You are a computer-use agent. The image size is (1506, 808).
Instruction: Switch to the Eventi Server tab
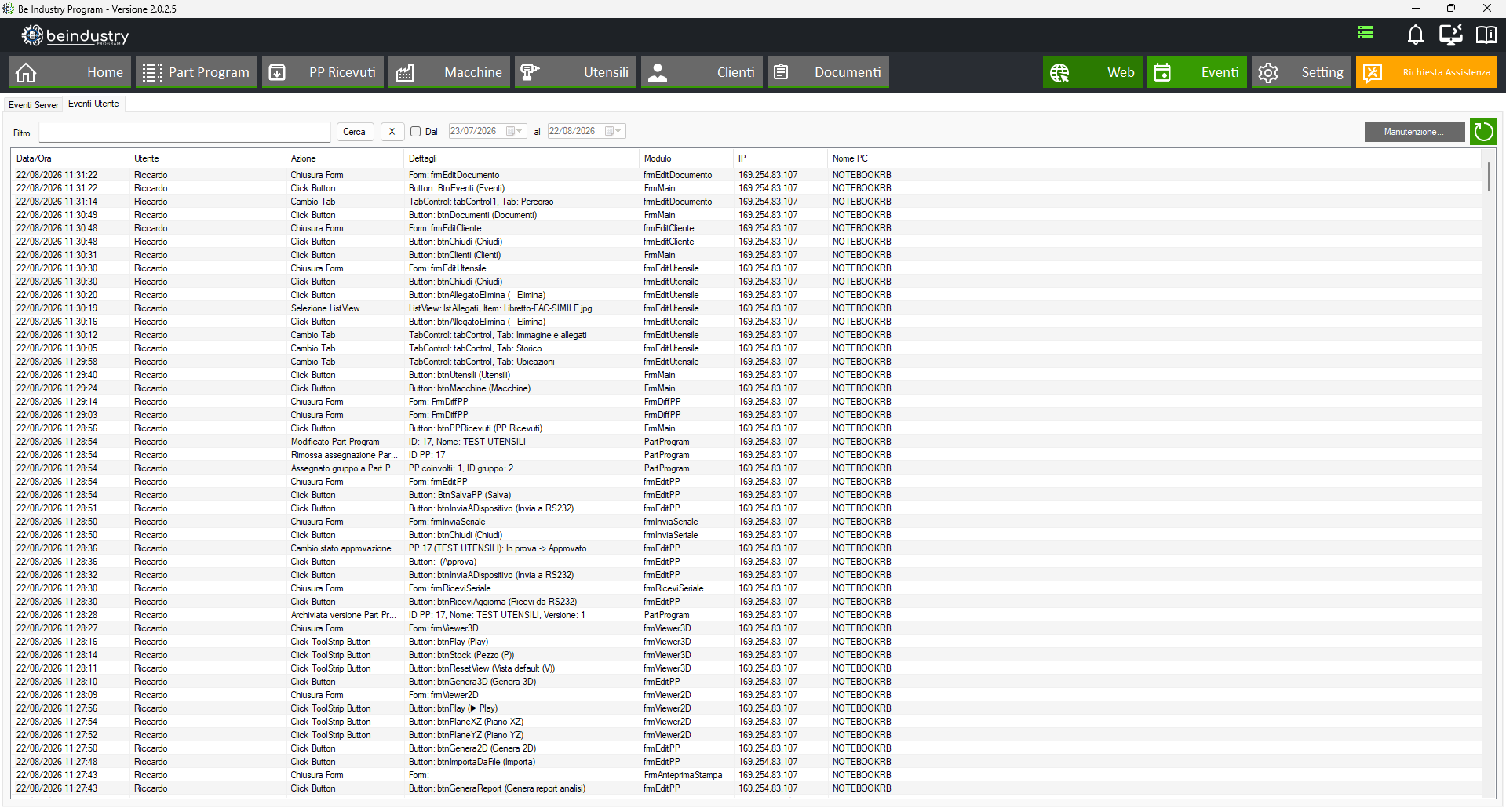(x=34, y=105)
